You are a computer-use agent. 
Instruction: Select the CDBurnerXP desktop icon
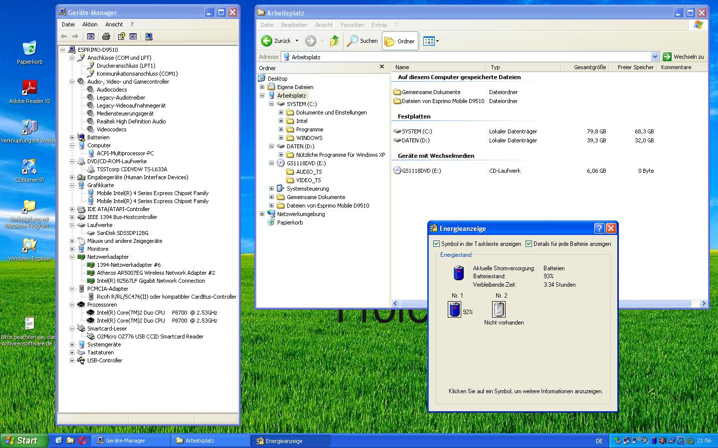click(x=29, y=170)
